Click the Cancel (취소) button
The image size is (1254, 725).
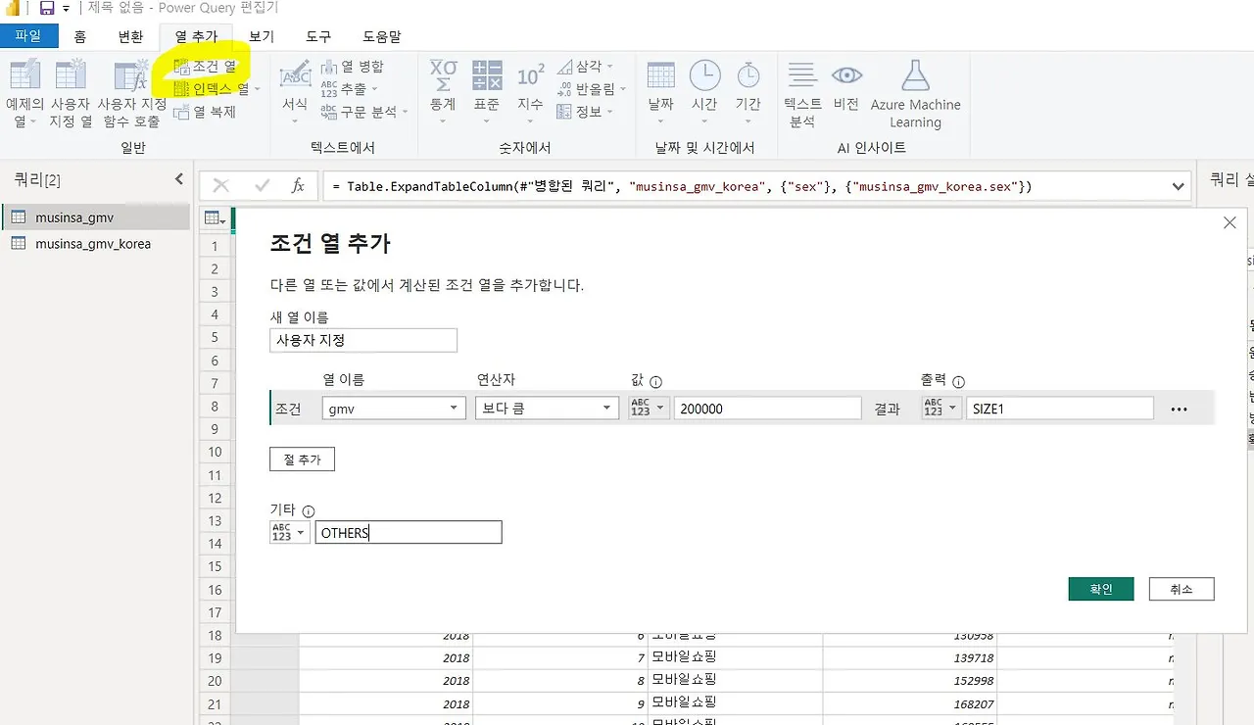[1182, 589]
